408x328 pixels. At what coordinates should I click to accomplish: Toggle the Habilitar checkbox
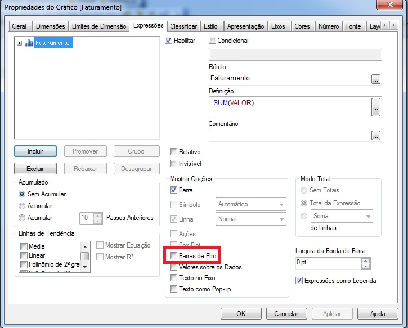tap(169, 41)
